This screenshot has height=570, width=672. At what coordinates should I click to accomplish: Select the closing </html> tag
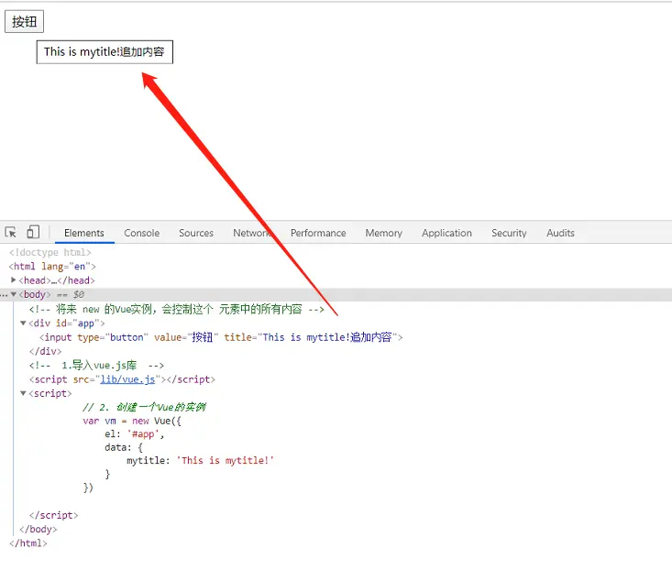(28, 543)
